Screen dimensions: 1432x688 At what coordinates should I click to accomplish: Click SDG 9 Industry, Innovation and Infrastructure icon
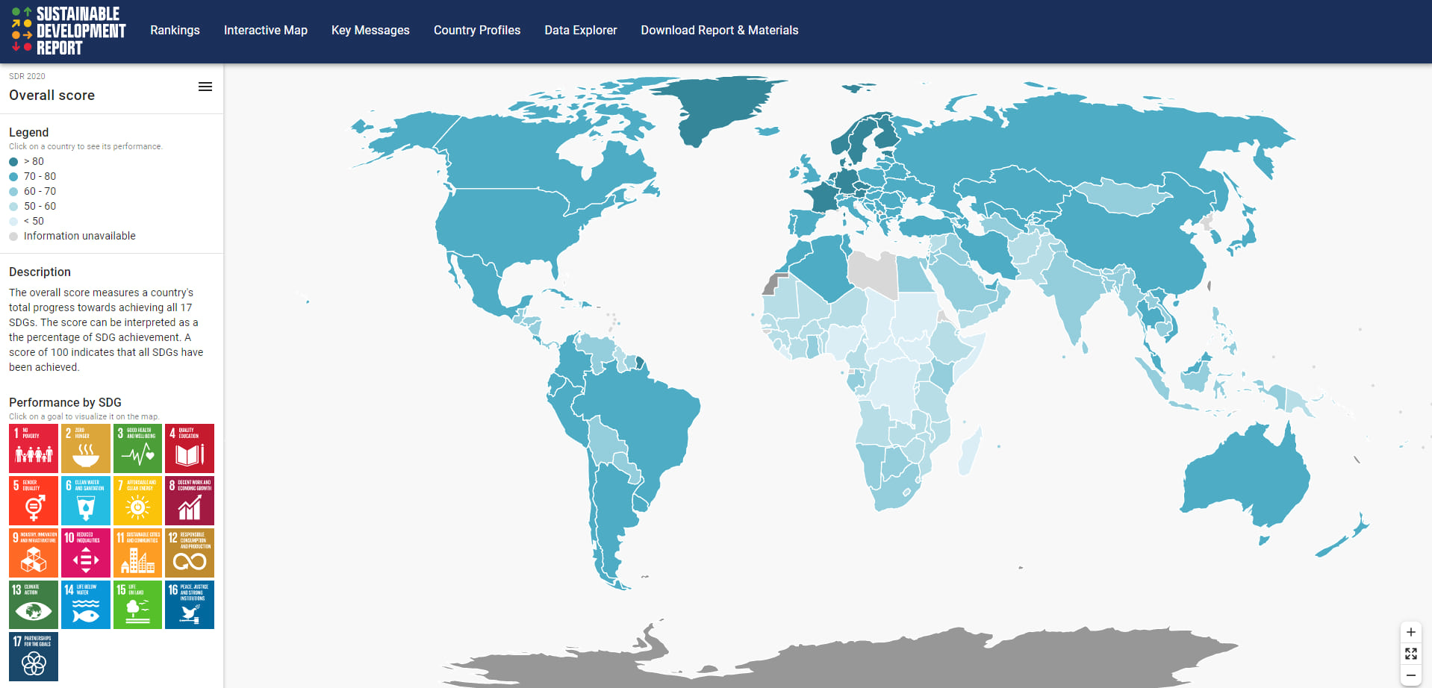33,552
